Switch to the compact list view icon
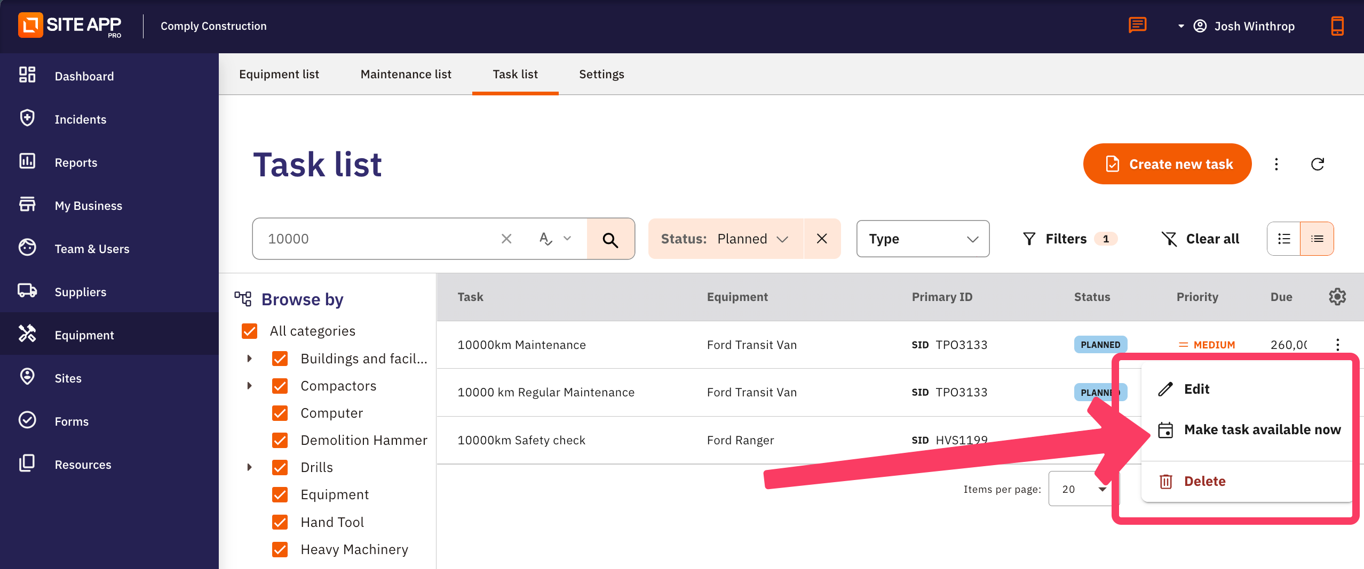Screen dimensions: 1364x569 (x=1317, y=239)
